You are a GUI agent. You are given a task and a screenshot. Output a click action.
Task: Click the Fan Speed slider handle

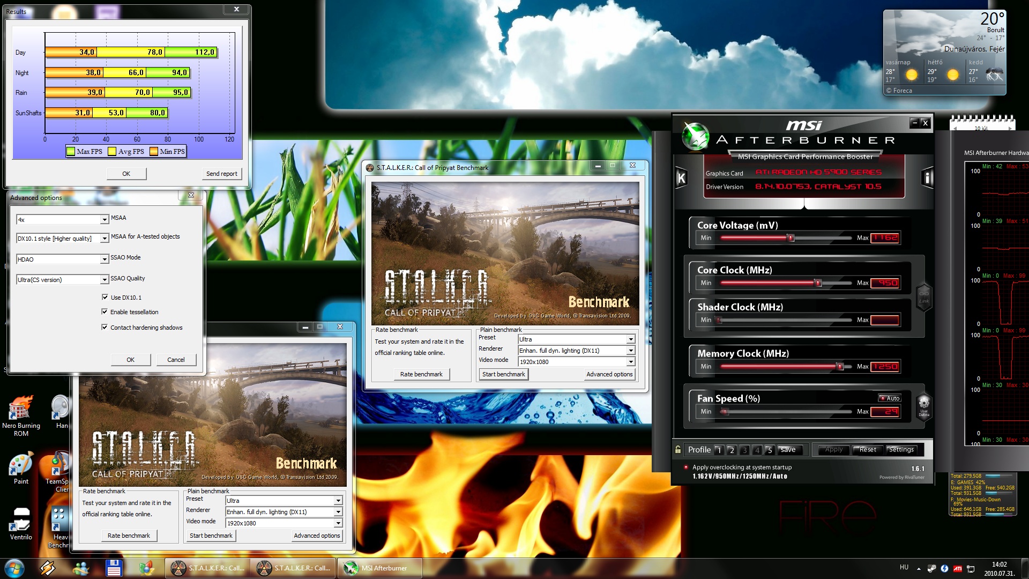pyautogui.click(x=725, y=412)
